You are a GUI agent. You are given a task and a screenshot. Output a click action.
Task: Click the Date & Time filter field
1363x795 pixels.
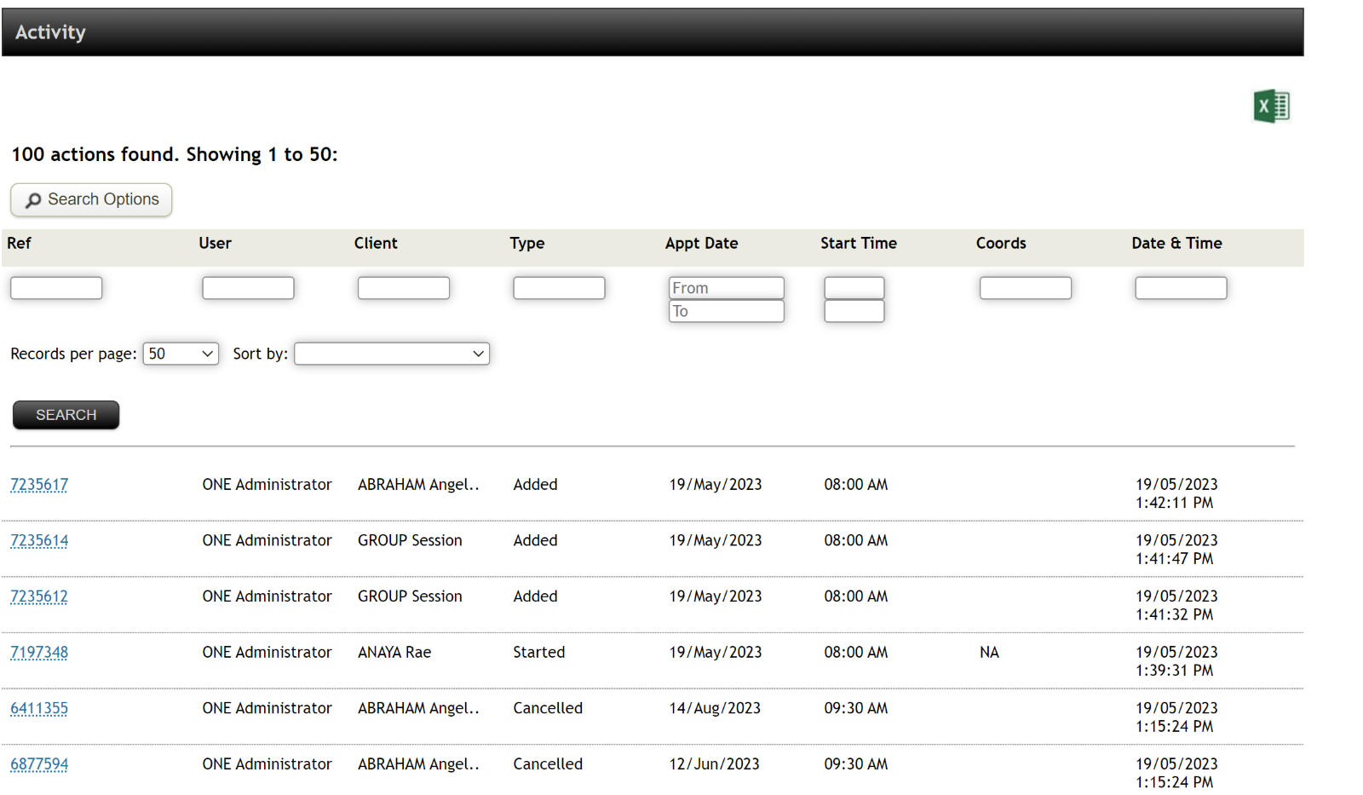(1181, 287)
